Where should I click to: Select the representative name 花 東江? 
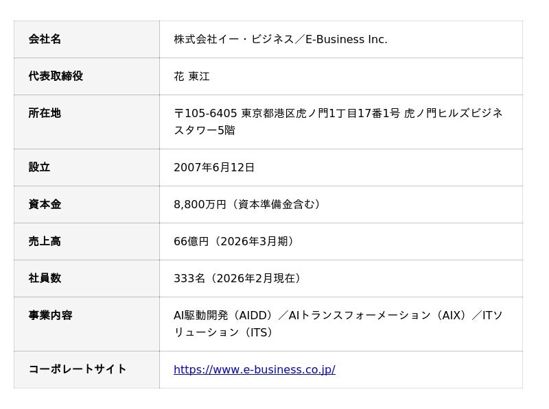point(191,76)
